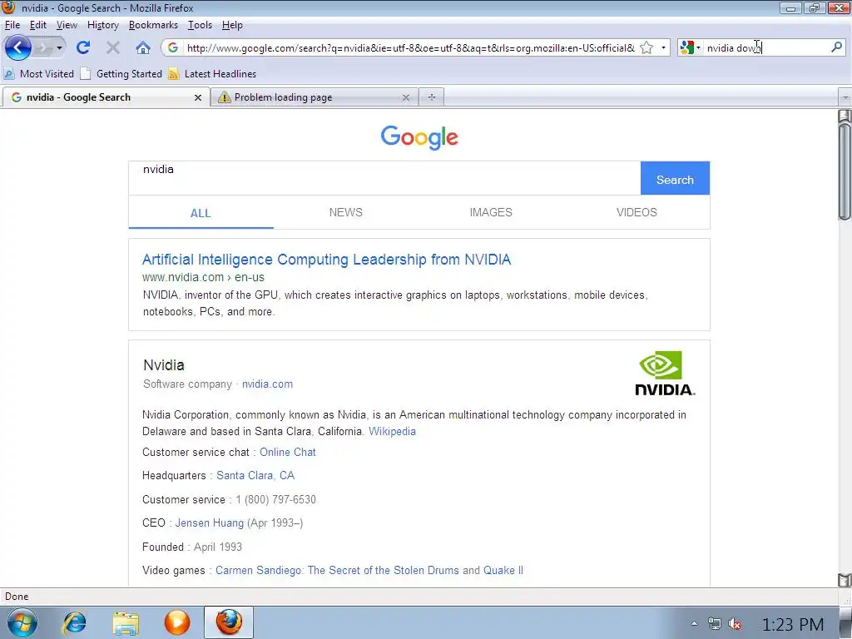
Task: Open Artificial Intelligence Computing Leadership from NVIDIA result
Action: pyautogui.click(x=326, y=260)
